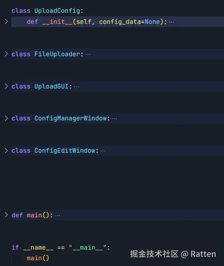Expand the ConfigEditWindow class fold chevron

(6, 150)
